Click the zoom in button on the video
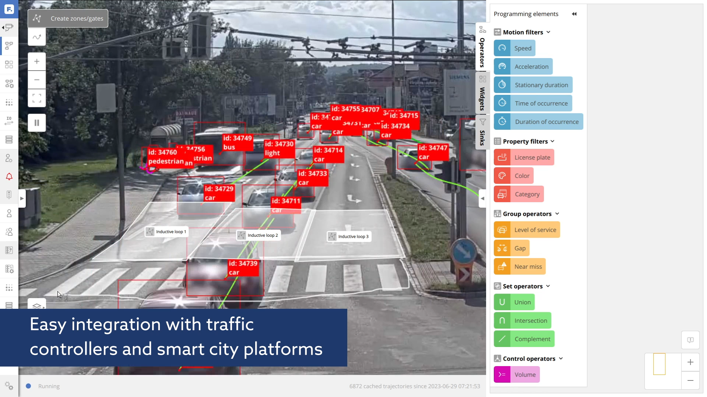707x397 pixels. click(x=36, y=61)
